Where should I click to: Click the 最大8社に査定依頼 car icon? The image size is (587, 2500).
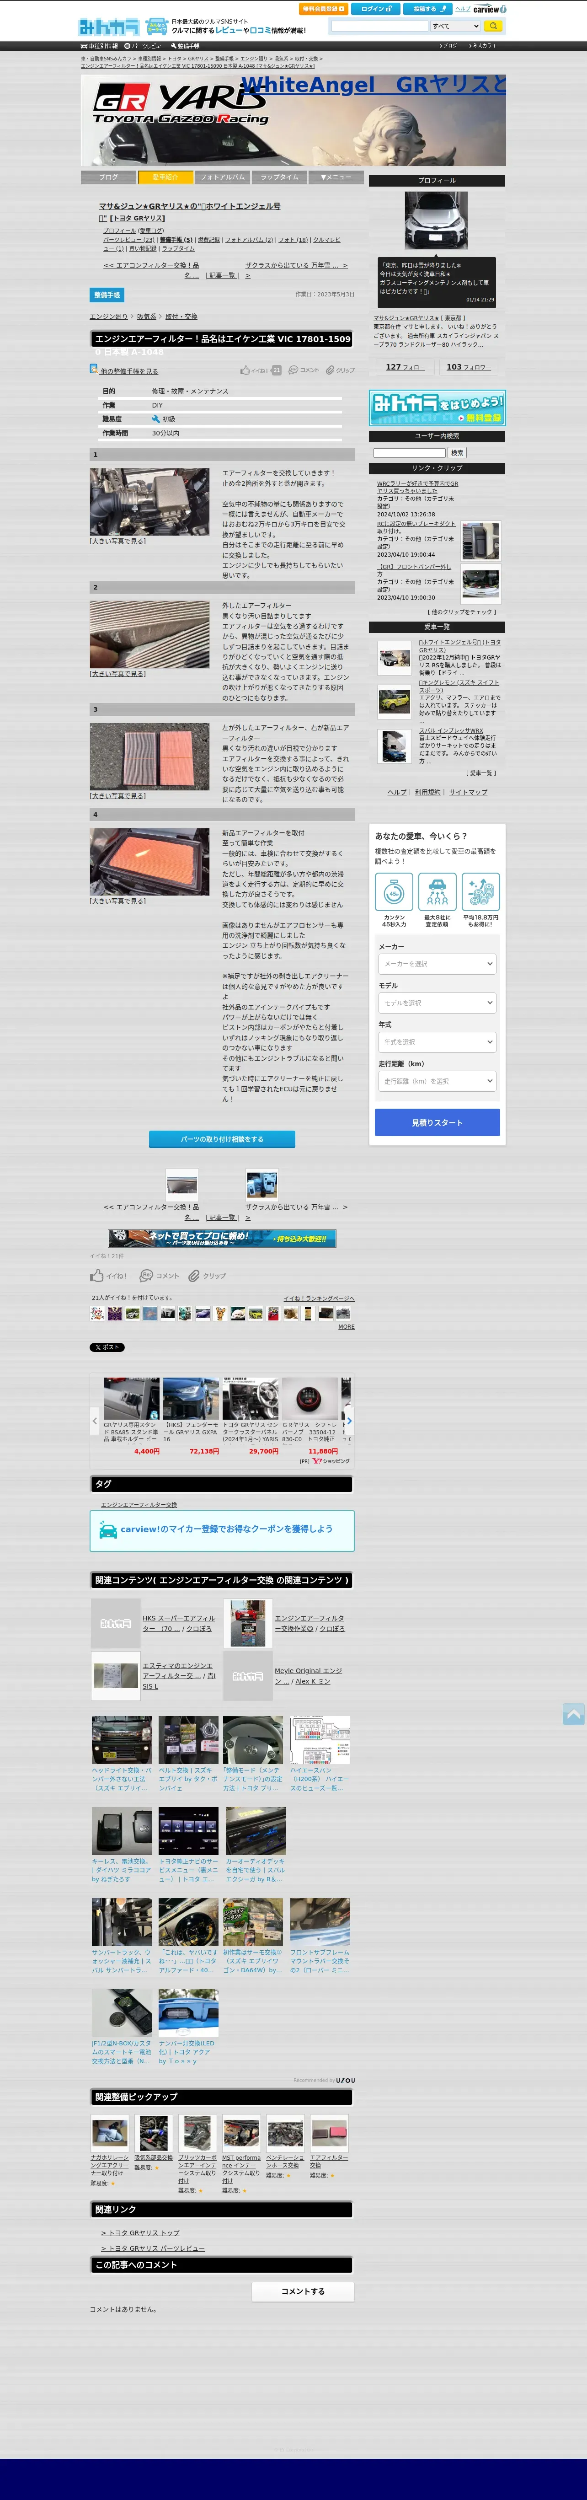[x=438, y=891]
